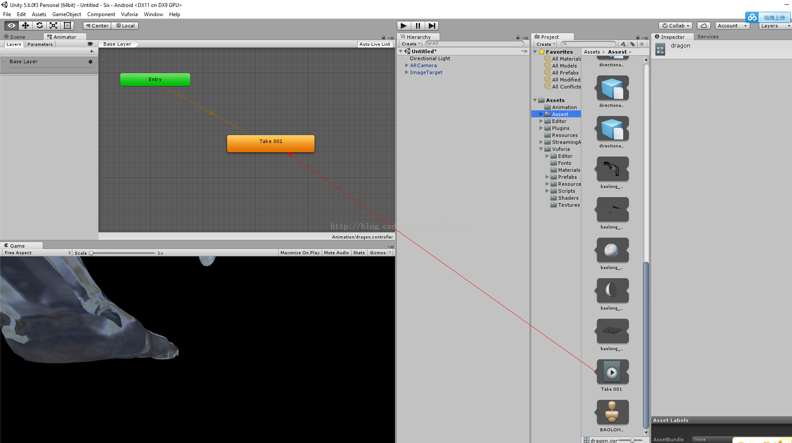The width and height of the screenshot is (792, 443).
Task: Select the Scale tool
Action: point(53,26)
